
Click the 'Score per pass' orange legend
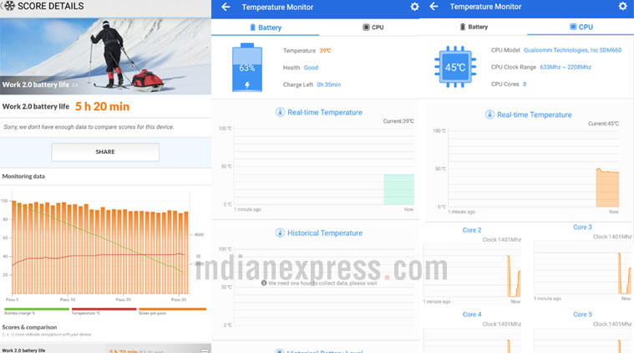(x=172, y=311)
